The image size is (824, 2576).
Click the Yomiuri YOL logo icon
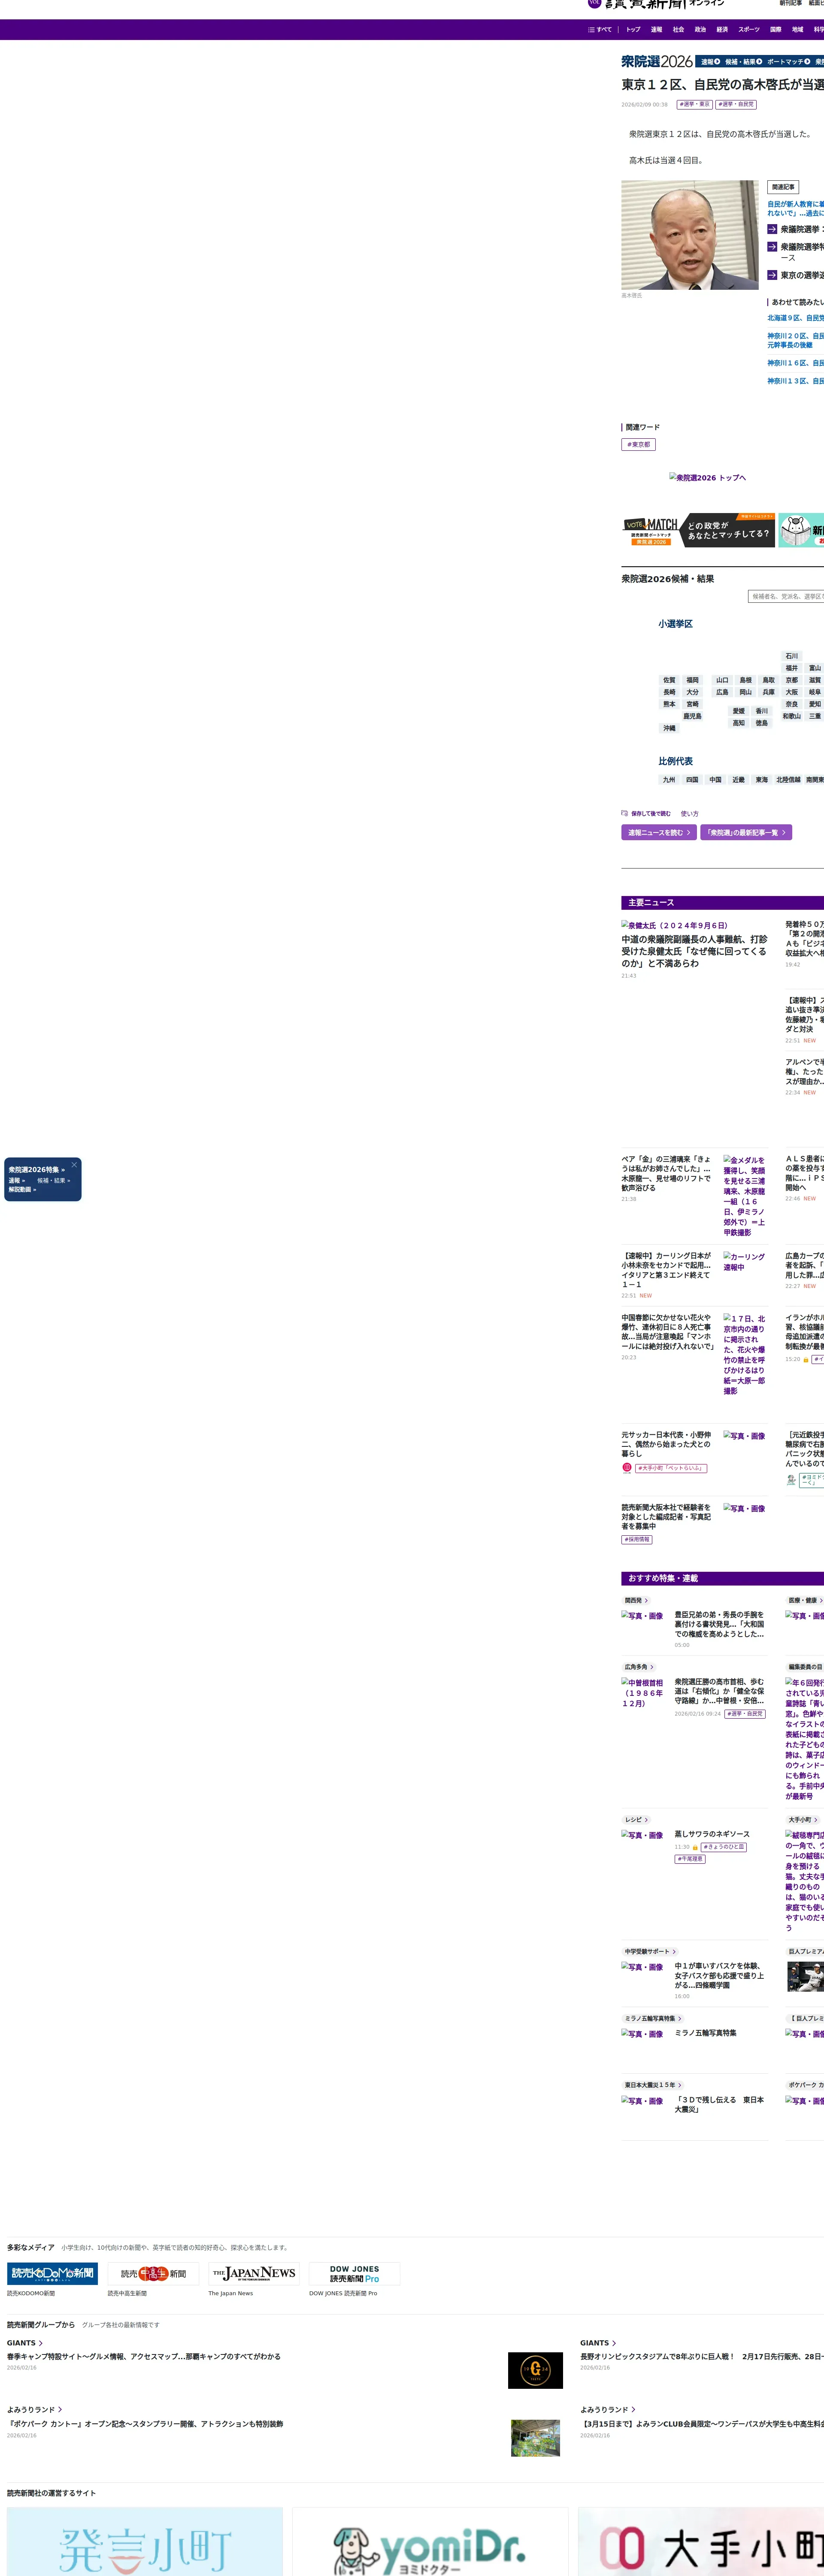point(594,3)
